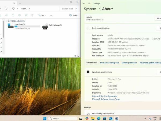The width and height of the screenshot is (161, 121).
Task: Click the Explorer navigation pane scrollbar
Action: point(3,29)
